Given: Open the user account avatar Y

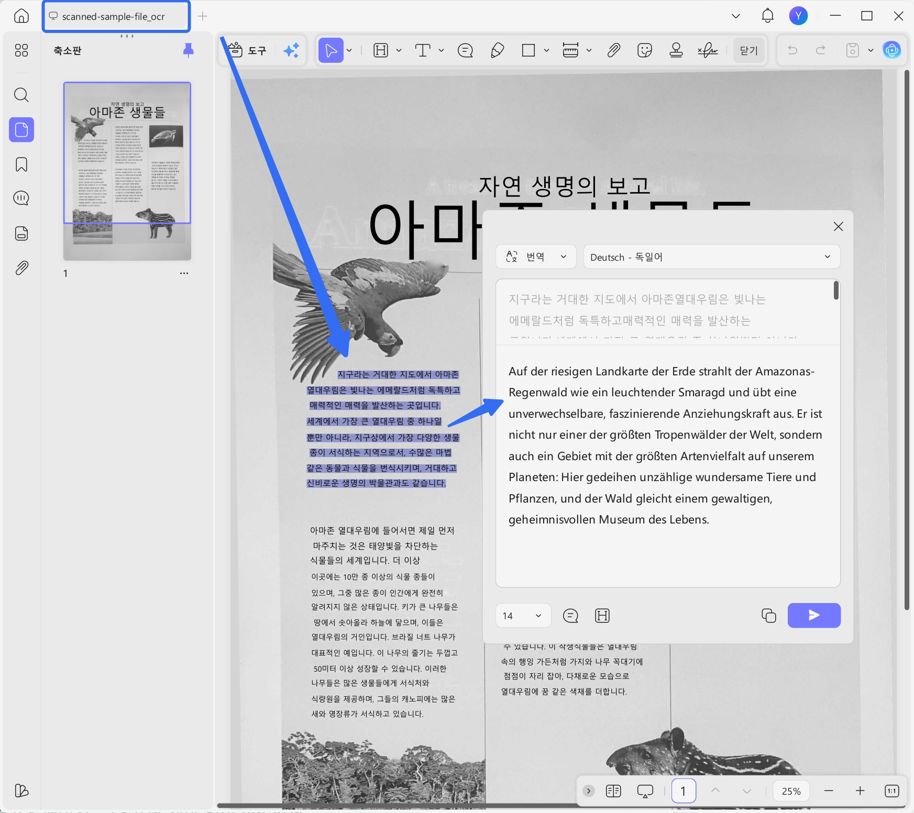Looking at the screenshot, I should (x=798, y=16).
